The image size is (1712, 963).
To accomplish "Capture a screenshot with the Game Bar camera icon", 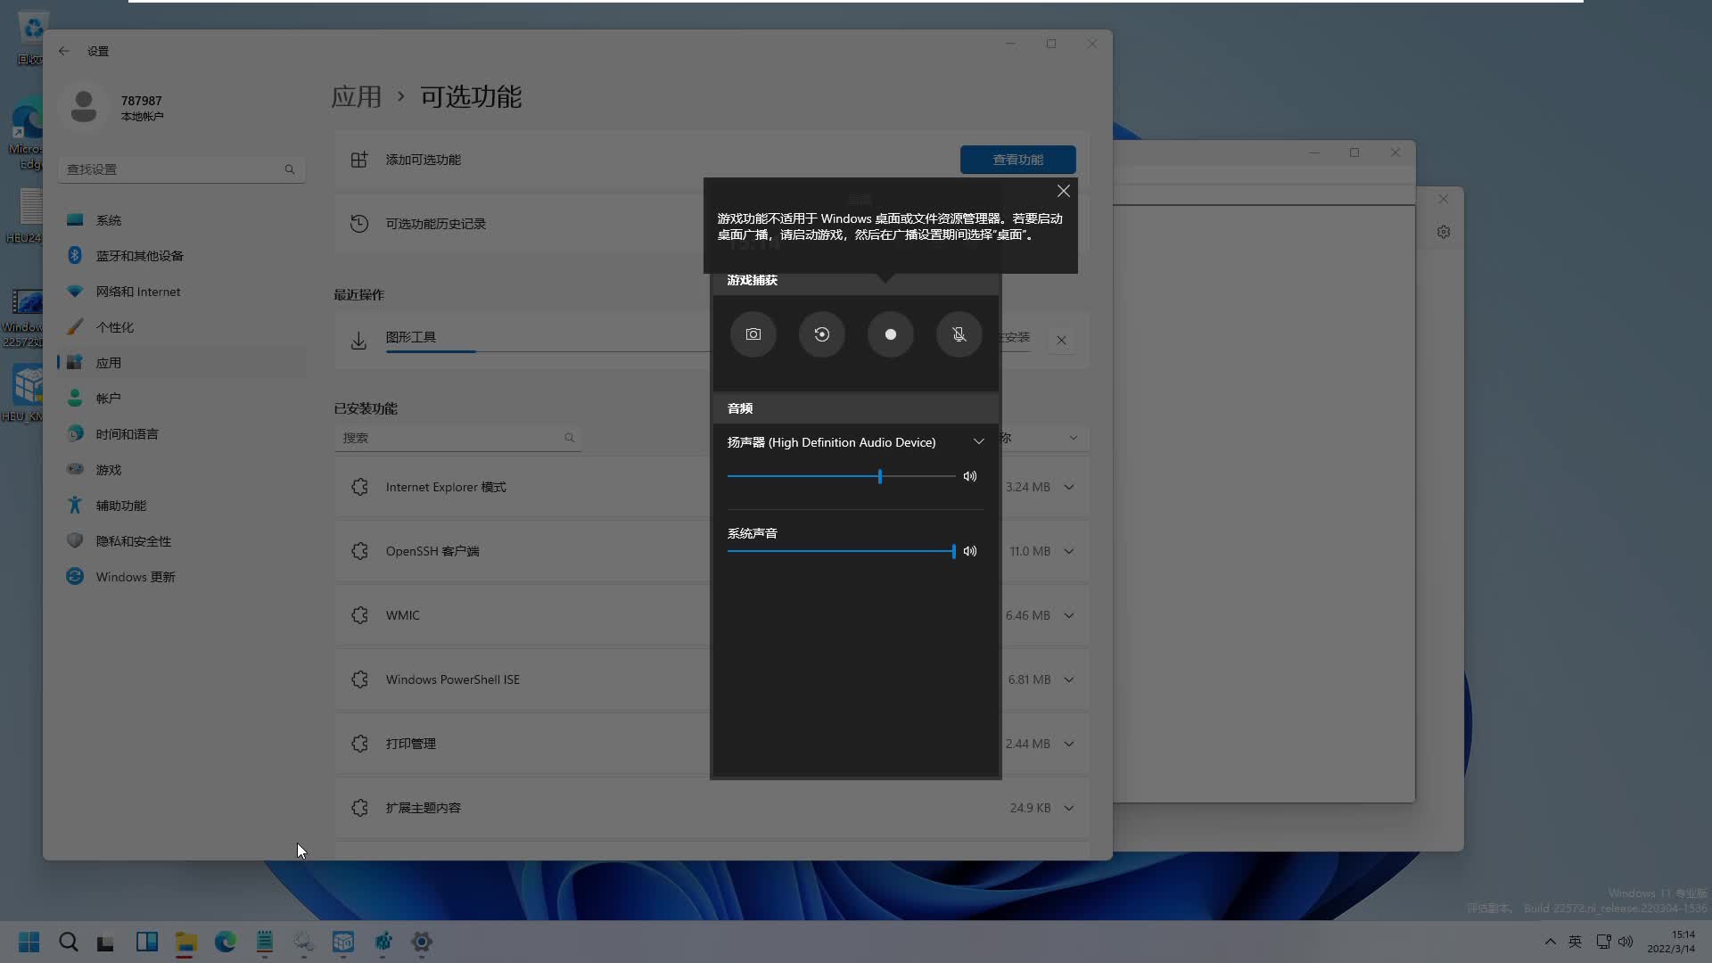I will point(753,334).
